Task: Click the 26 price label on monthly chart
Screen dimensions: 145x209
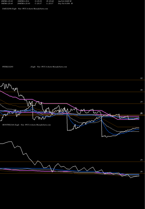Action: pyautogui.click(x=142, y=172)
